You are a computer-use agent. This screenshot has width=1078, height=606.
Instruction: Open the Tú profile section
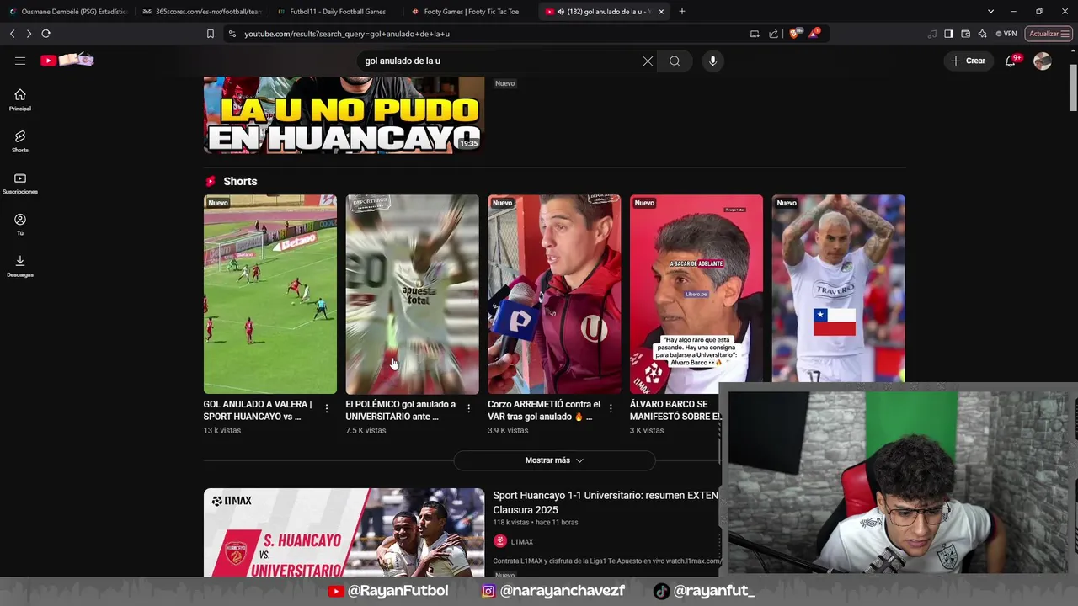pos(20,225)
